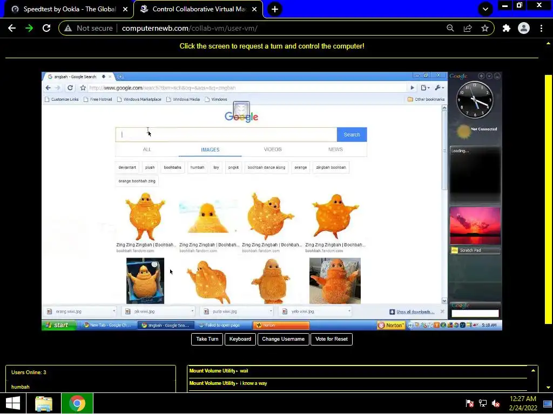The width and height of the screenshot is (553, 414).
Task: Click Take Turn button
Action: point(207,339)
